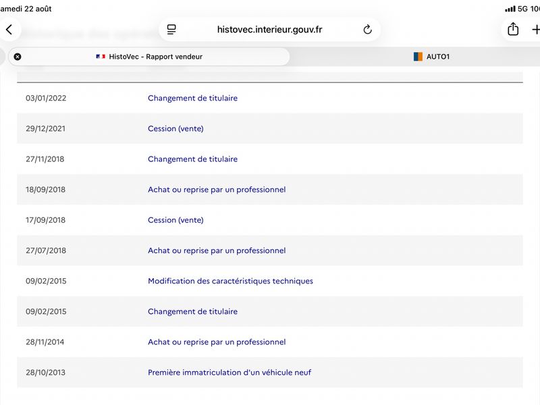The width and height of the screenshot is (540, 405).
Task: Tap the date 28/11/2014
Action: [x=45, y=342]
